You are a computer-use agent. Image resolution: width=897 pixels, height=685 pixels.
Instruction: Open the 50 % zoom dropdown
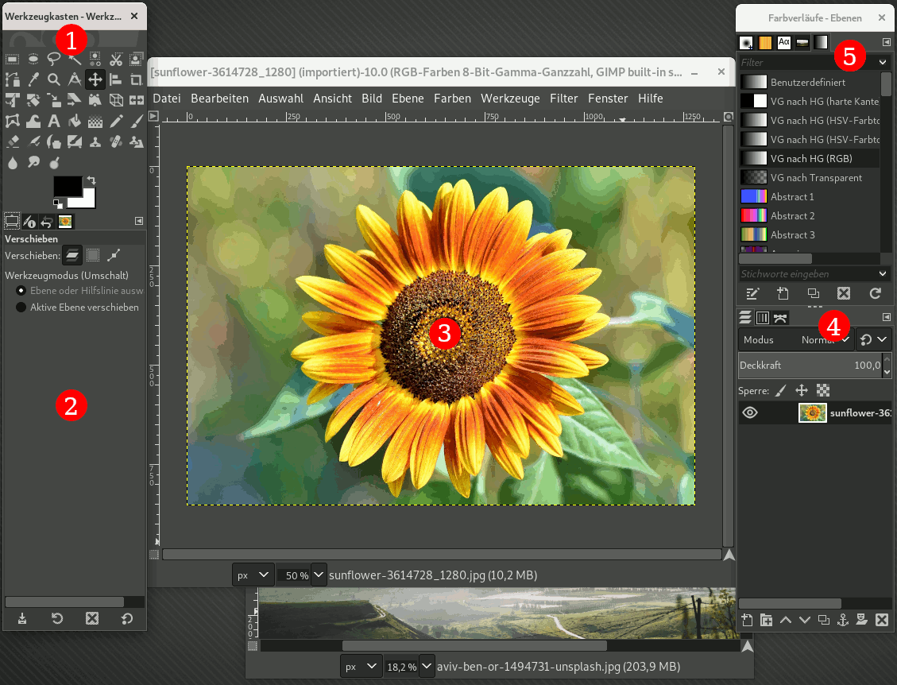[319, 575]
